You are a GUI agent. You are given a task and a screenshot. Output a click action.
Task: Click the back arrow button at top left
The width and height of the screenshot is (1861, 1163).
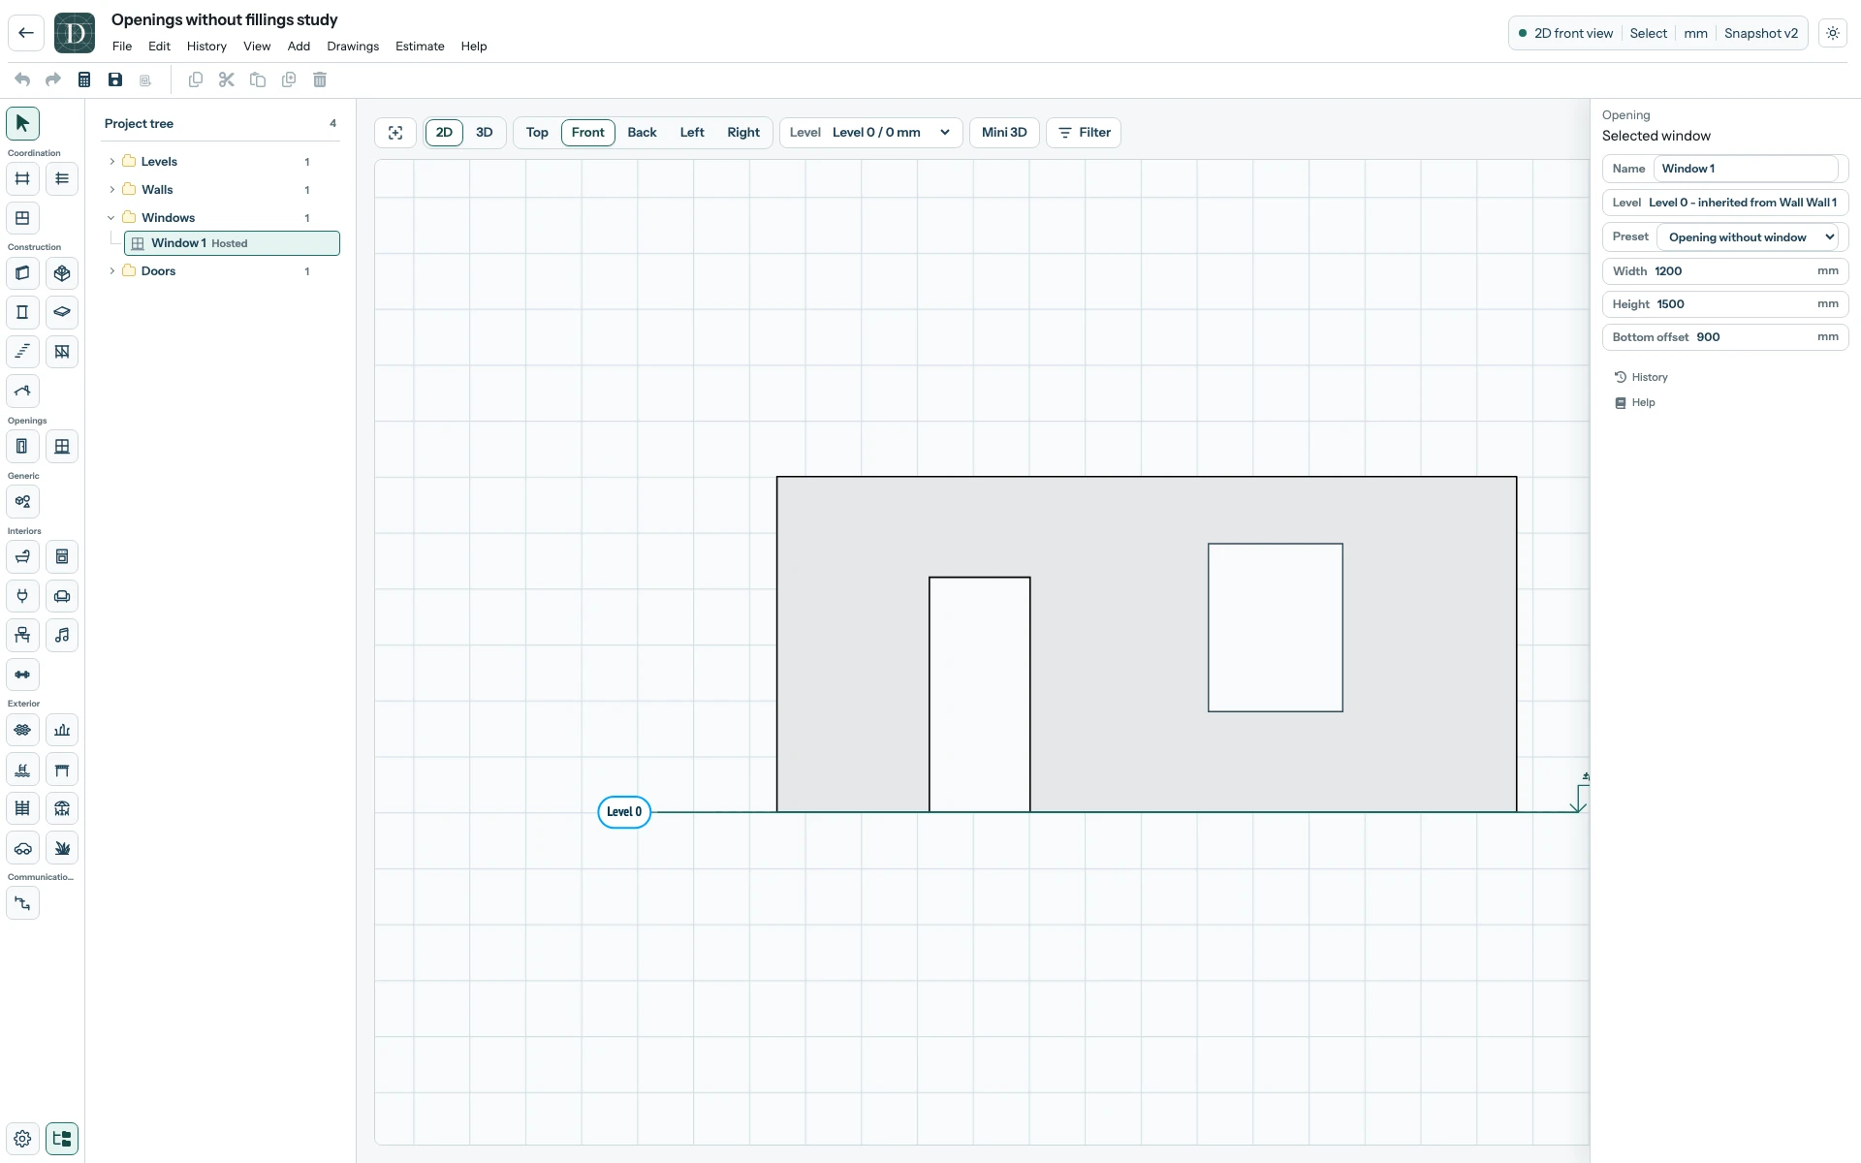point(26,33)
